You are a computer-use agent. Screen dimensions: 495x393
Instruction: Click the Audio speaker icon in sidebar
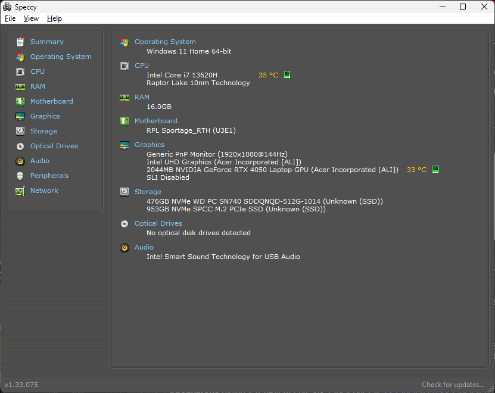20,161
